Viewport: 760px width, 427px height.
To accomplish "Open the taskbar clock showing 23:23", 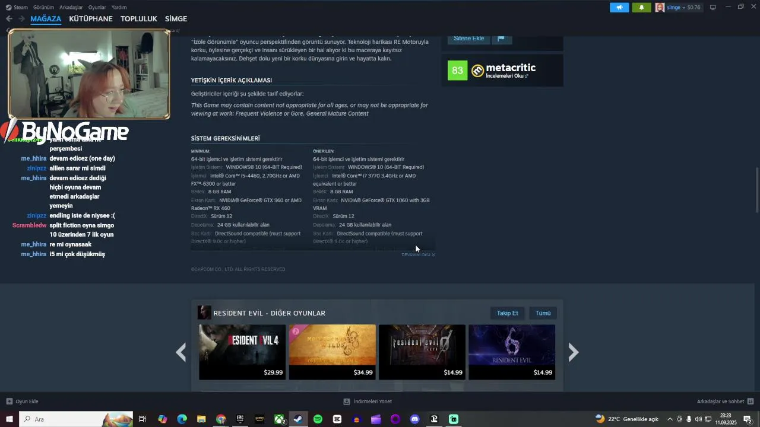I will (x=726, y=419).
